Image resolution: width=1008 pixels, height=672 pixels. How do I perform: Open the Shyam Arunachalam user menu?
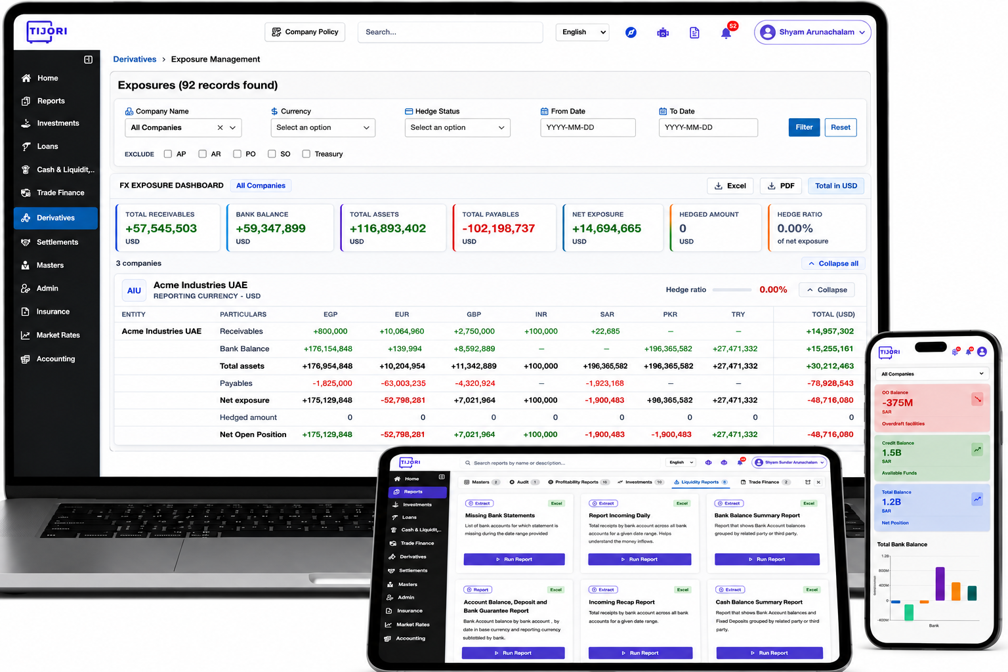[x=812, y=32]
